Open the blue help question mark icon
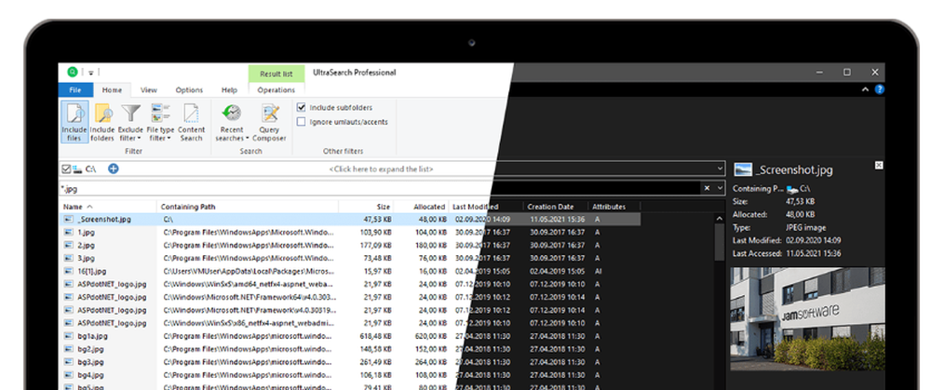The image size is (931, 390). point(880,89)
